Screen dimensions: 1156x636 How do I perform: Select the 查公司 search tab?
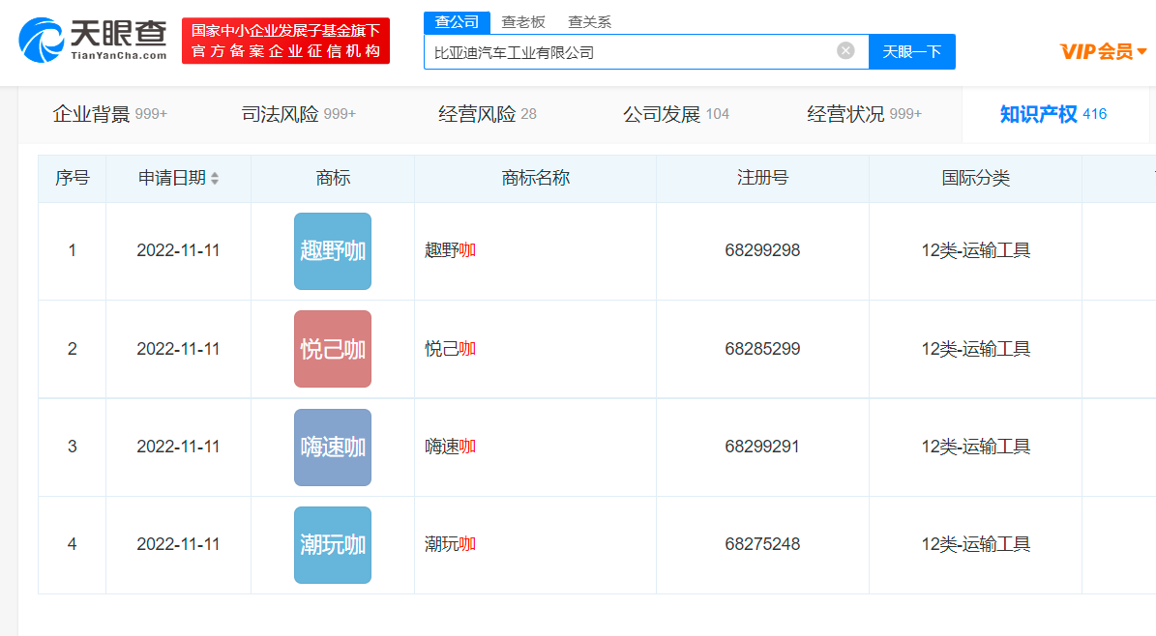point(457,21)
